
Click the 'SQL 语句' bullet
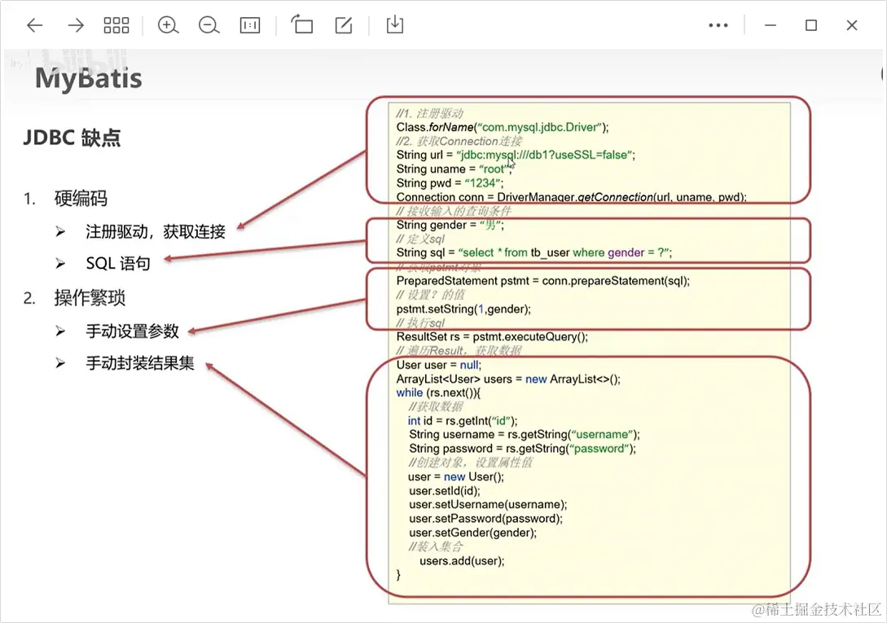[117, 263]
